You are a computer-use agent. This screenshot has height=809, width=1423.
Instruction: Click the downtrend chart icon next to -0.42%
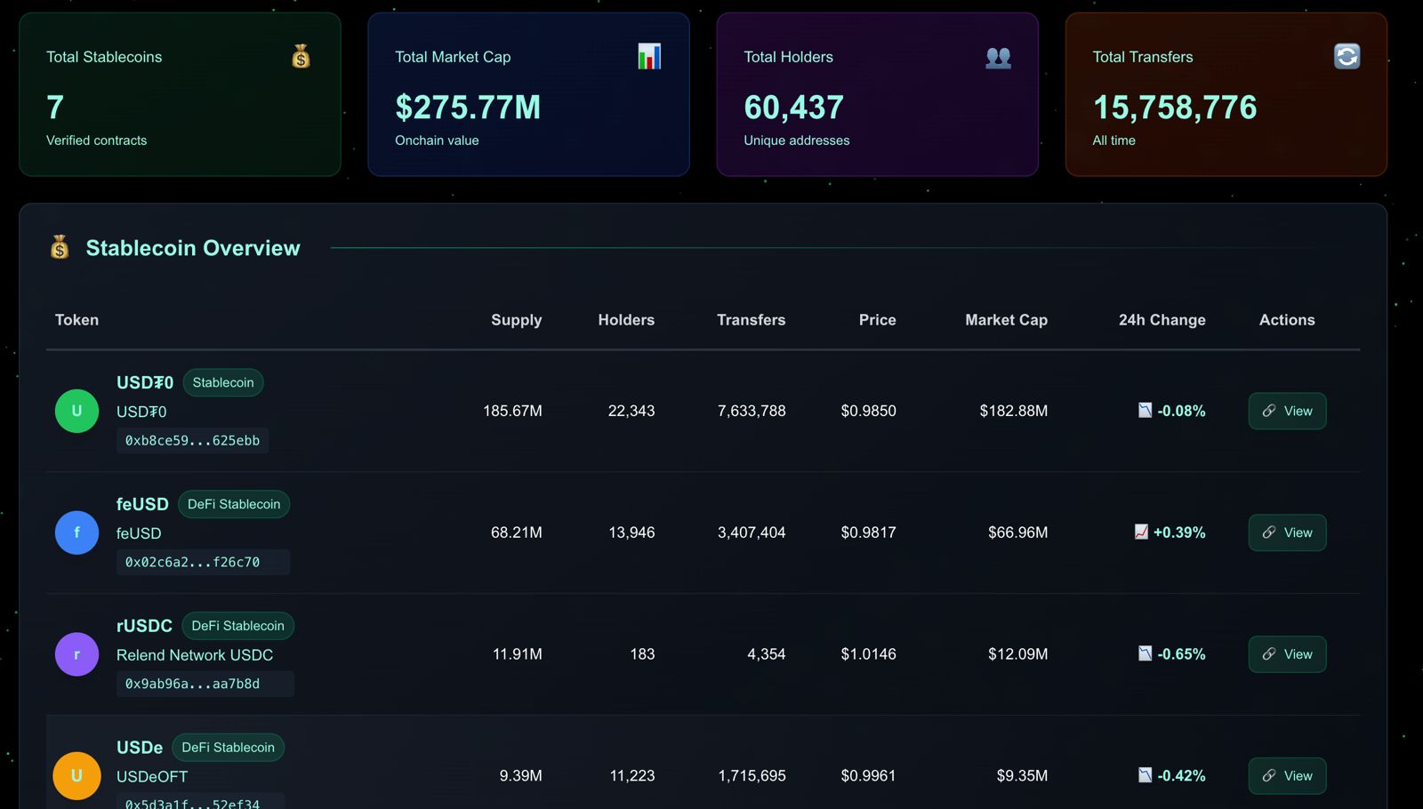point(1145,774)
